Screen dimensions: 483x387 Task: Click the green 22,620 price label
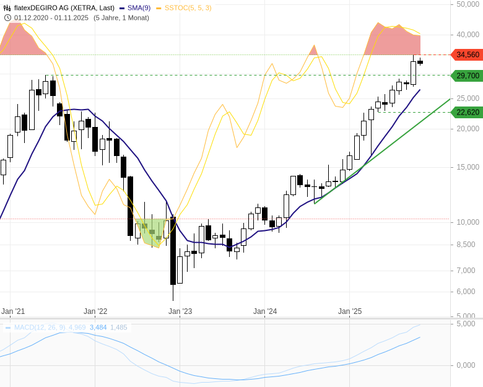[468, 112]
